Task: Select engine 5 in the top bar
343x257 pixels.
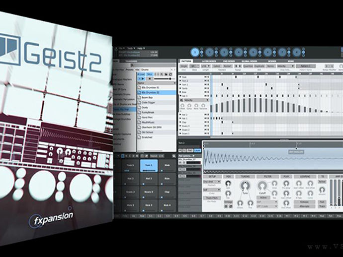Action: 253,53
